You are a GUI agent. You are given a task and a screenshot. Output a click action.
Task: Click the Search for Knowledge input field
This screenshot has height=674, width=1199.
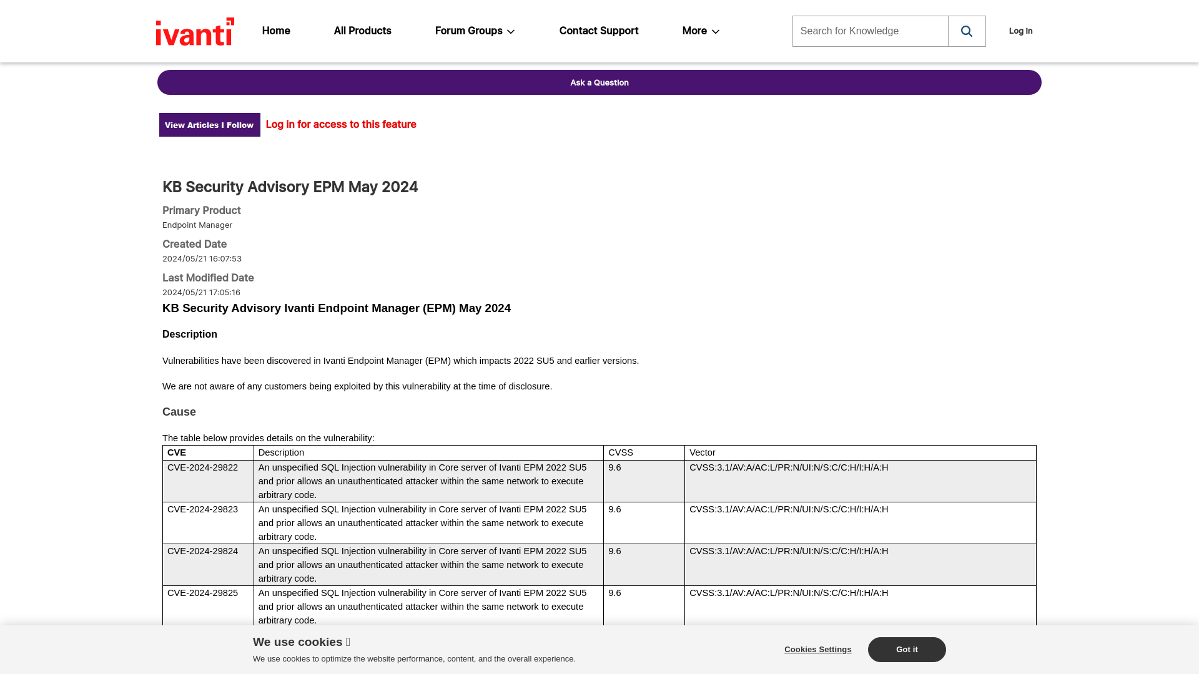[870, 31]
